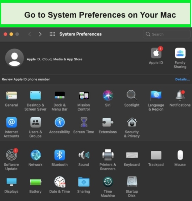The width and height of the screenshot is (192, 201).
Task: Open Screen Time preferences
Action: [84, 122]
